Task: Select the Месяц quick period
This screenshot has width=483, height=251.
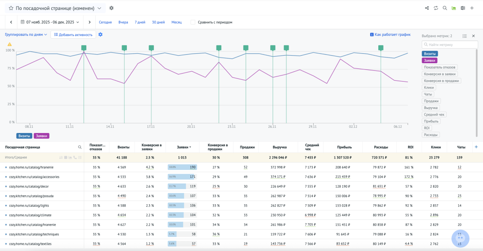Action: 176,22
